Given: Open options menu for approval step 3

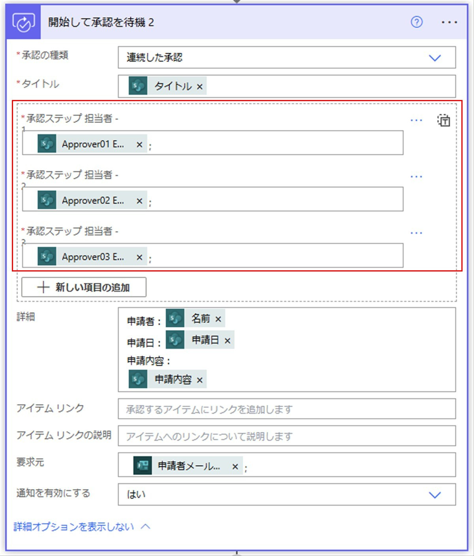Looking at the screenshot, I should [416, 233].
